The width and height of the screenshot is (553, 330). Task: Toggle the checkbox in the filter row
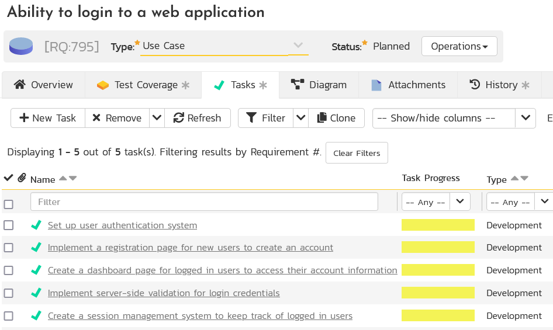pyautogui.click(x=9, y=204)
